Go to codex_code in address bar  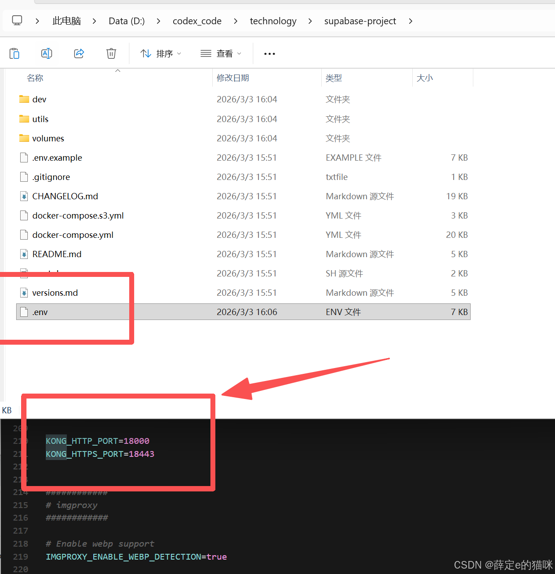(x=197, y=21)
